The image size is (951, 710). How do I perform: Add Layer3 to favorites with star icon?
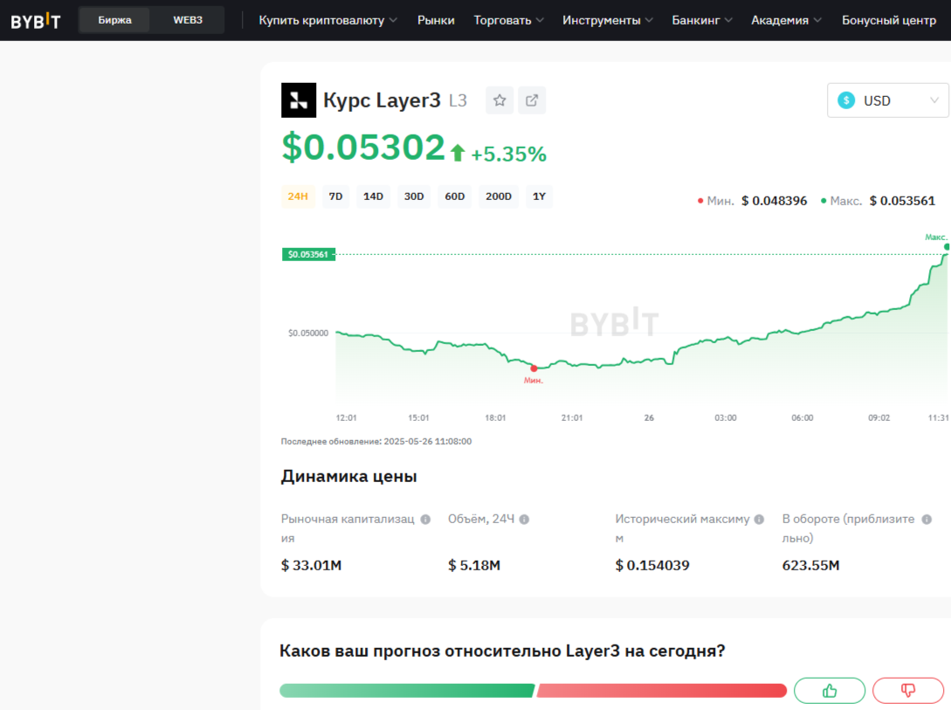pyautogui.click(x=500, y=100)
